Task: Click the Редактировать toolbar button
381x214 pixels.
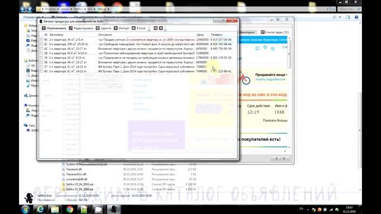Action: [x=81, y=28]
